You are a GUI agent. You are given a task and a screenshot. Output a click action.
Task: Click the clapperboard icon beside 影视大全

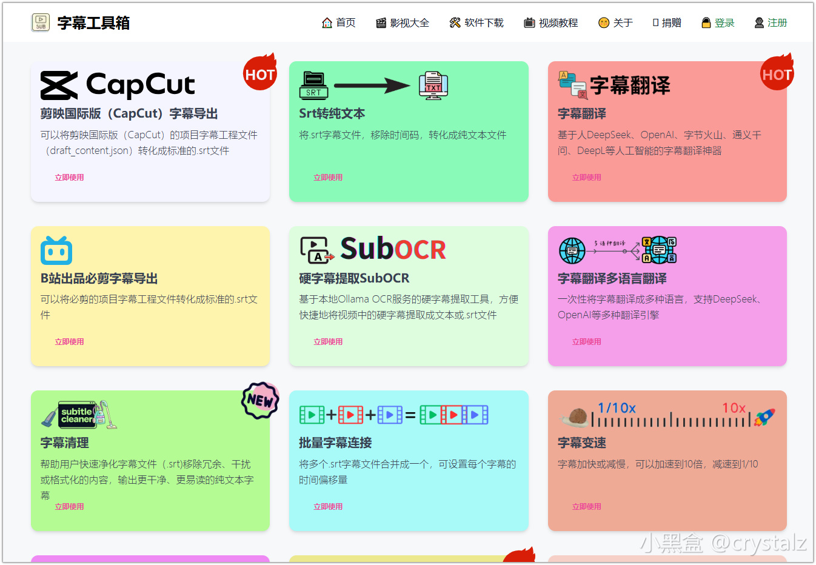(381, 23)
